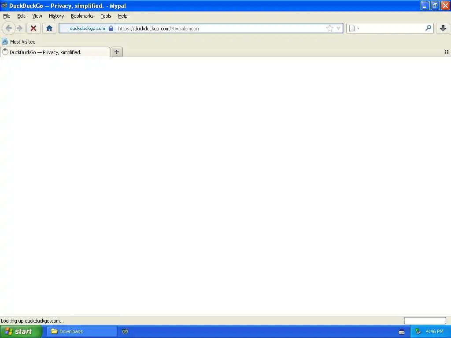
Task: Click the Mypal raccoon title bar icon
Action: click(4, 5)
